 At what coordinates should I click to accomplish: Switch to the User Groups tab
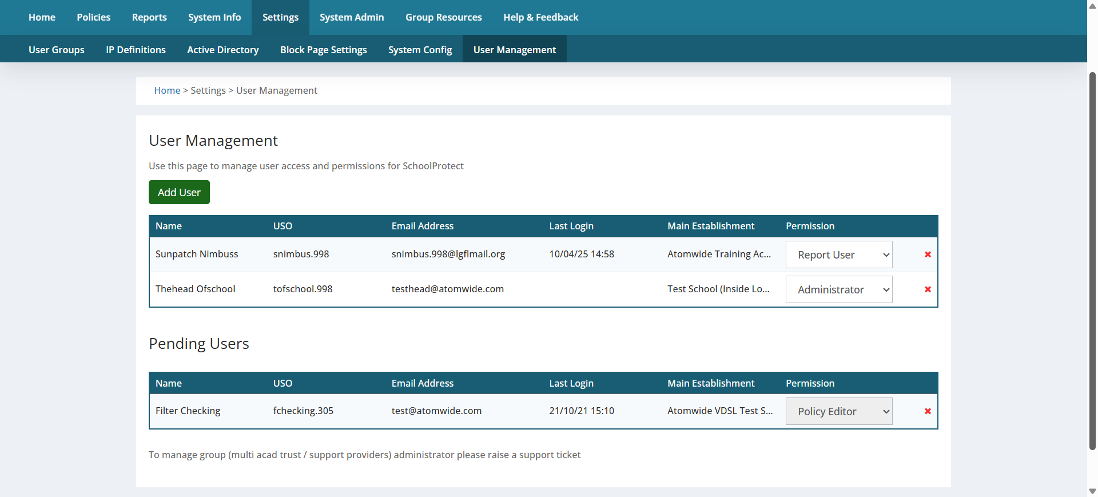57,50
